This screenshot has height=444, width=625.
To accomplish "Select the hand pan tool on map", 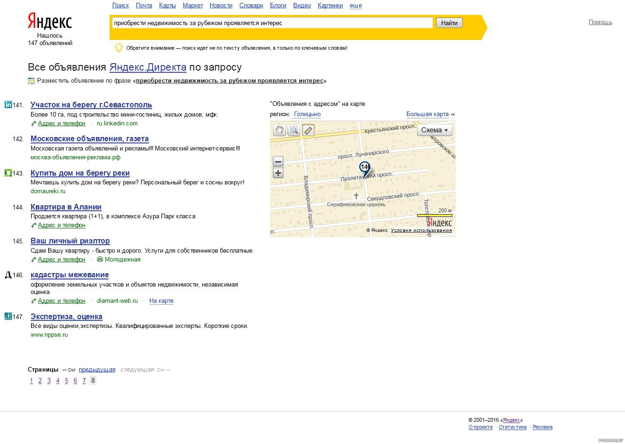I will (x=279, y=130).
